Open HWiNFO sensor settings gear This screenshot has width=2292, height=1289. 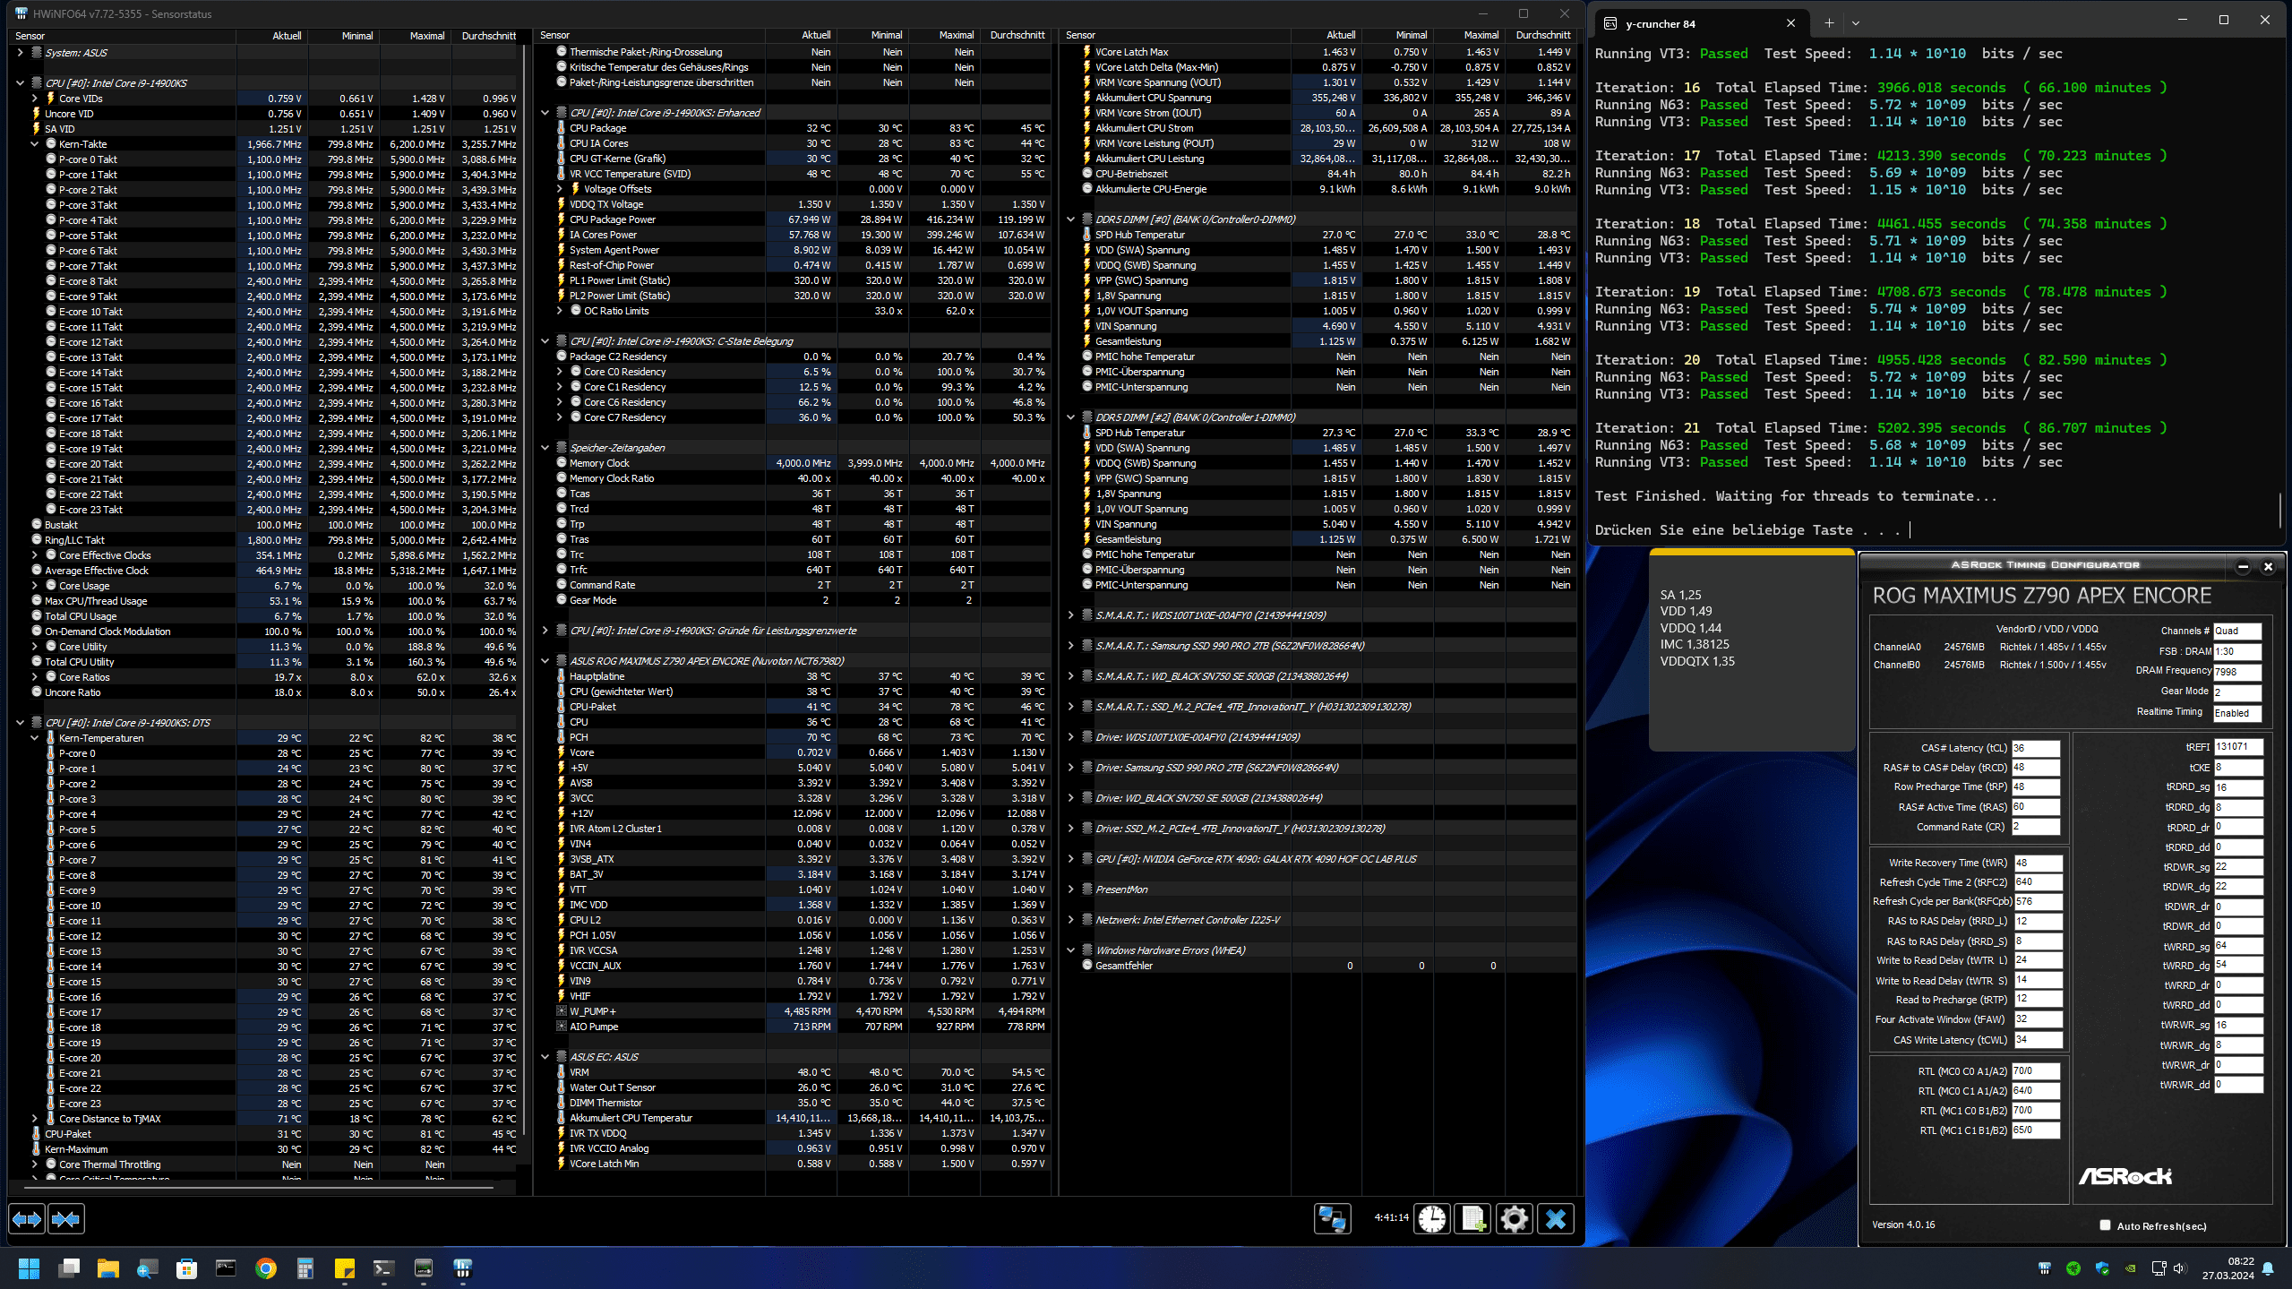(1515, 1219)
